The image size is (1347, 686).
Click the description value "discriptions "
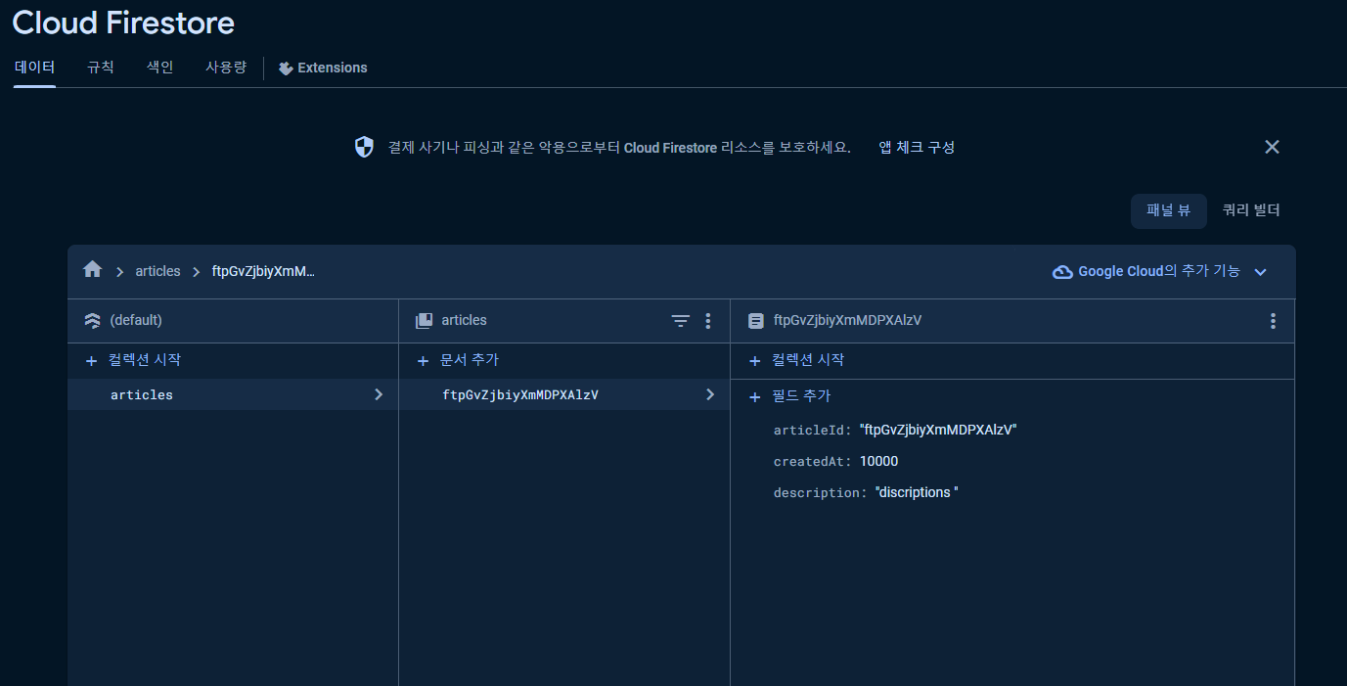point(917,493)
